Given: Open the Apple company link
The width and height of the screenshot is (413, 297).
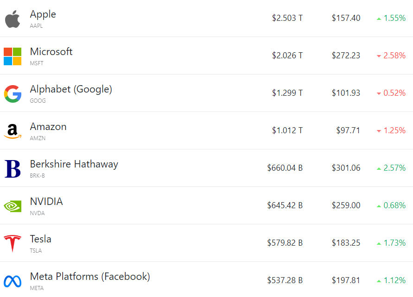Looking at the screenshot, I should tap(43, 14).
